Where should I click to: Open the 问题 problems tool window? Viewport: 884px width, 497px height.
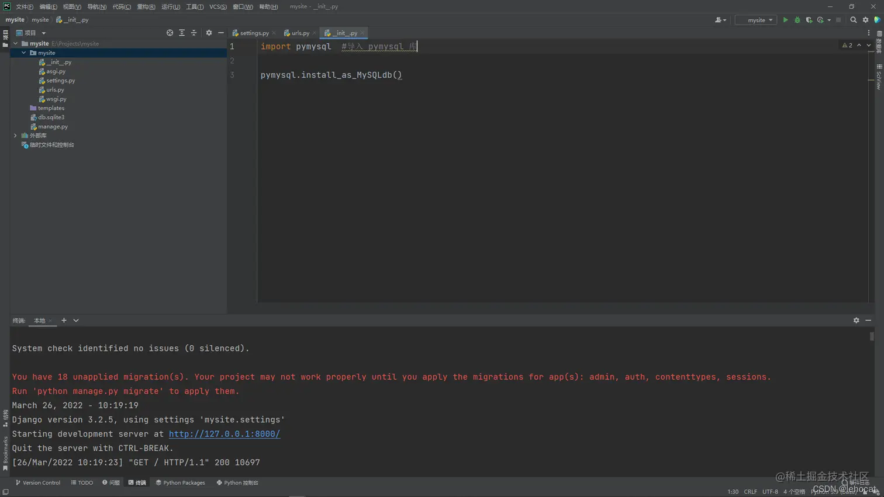[x=110, y=483]
